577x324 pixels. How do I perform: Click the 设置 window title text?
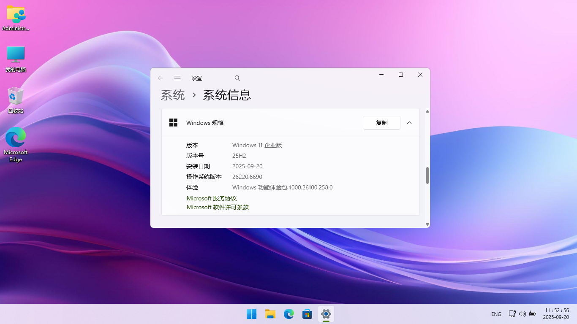197,78
